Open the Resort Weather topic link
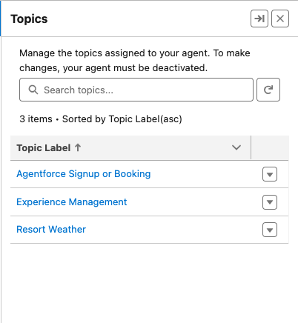298x323 pixels. tap(51, 230)
